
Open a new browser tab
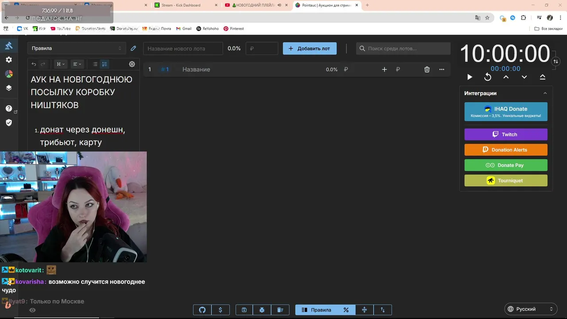point(367,5)
